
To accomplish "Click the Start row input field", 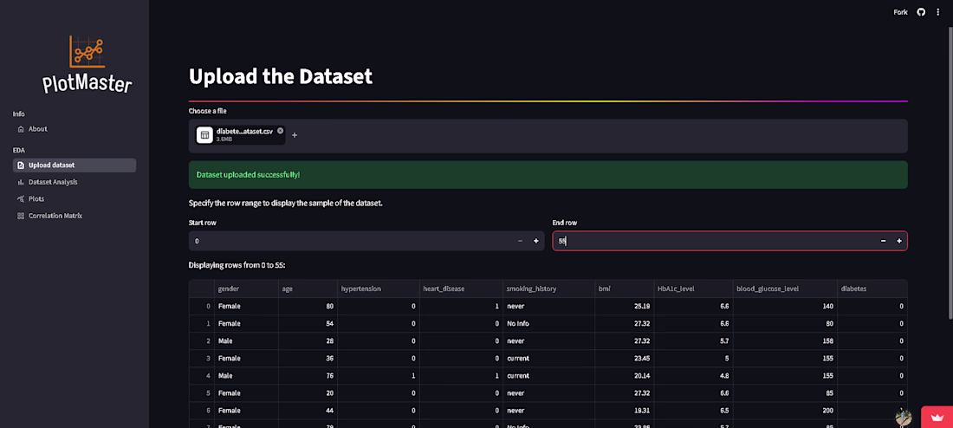I will click(x=350, y=241).
